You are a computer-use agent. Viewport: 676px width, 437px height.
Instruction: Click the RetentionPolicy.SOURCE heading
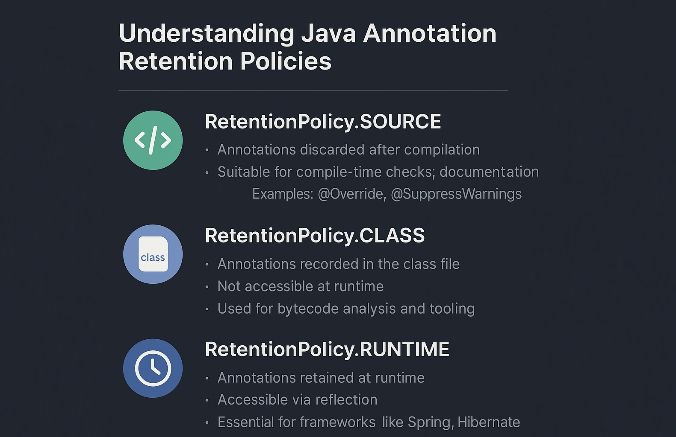click(x=323, y=122)
